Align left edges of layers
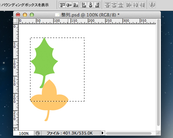Image resolution: width=173 pixels, height=138 pixels. [84, 5]
